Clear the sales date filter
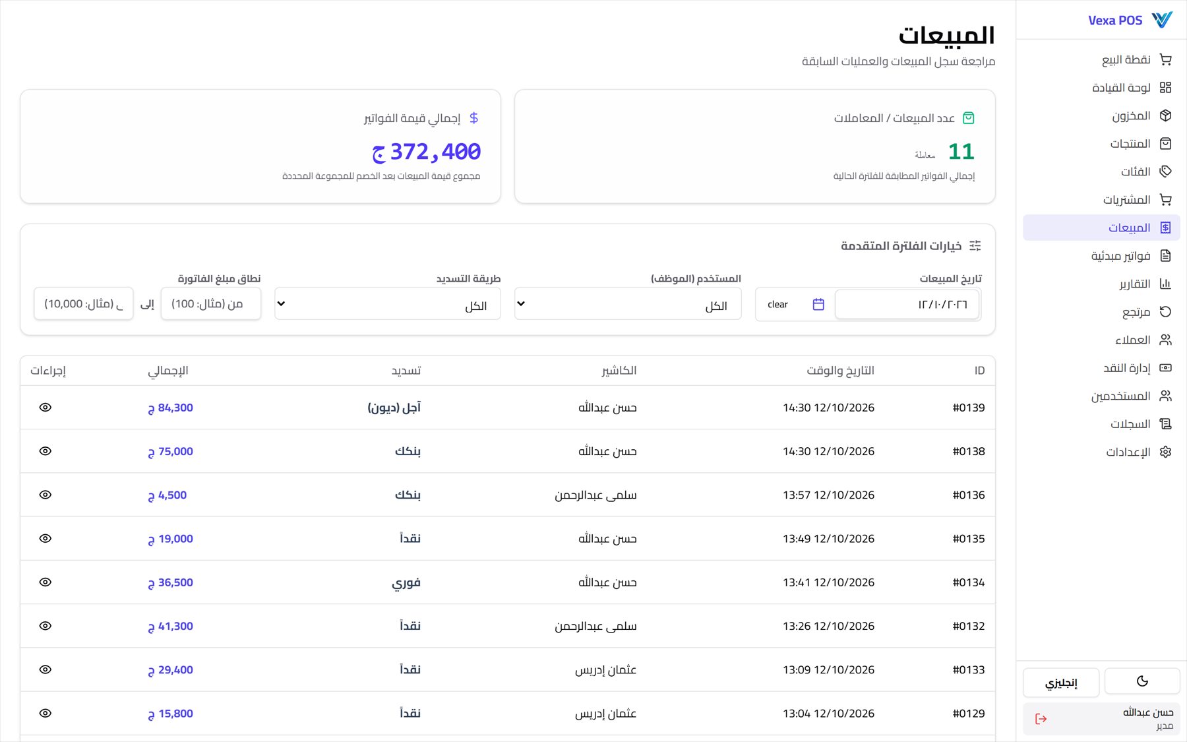The height and width of the screenshot is (742, 1187). (777, 304)
